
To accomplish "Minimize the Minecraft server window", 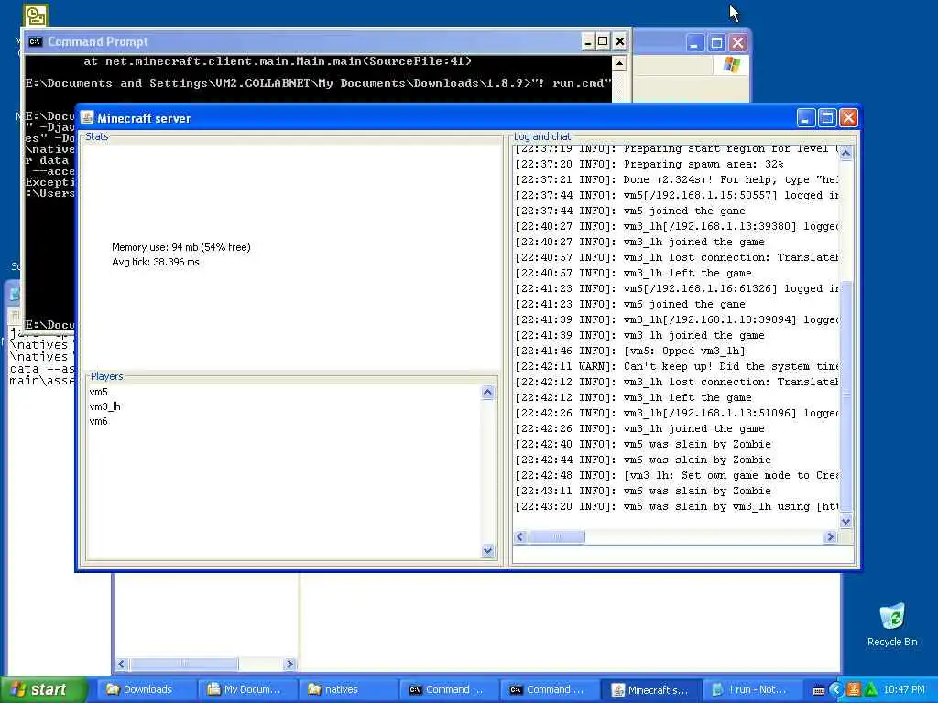I will pyautogui.click(x=806, y=118).
